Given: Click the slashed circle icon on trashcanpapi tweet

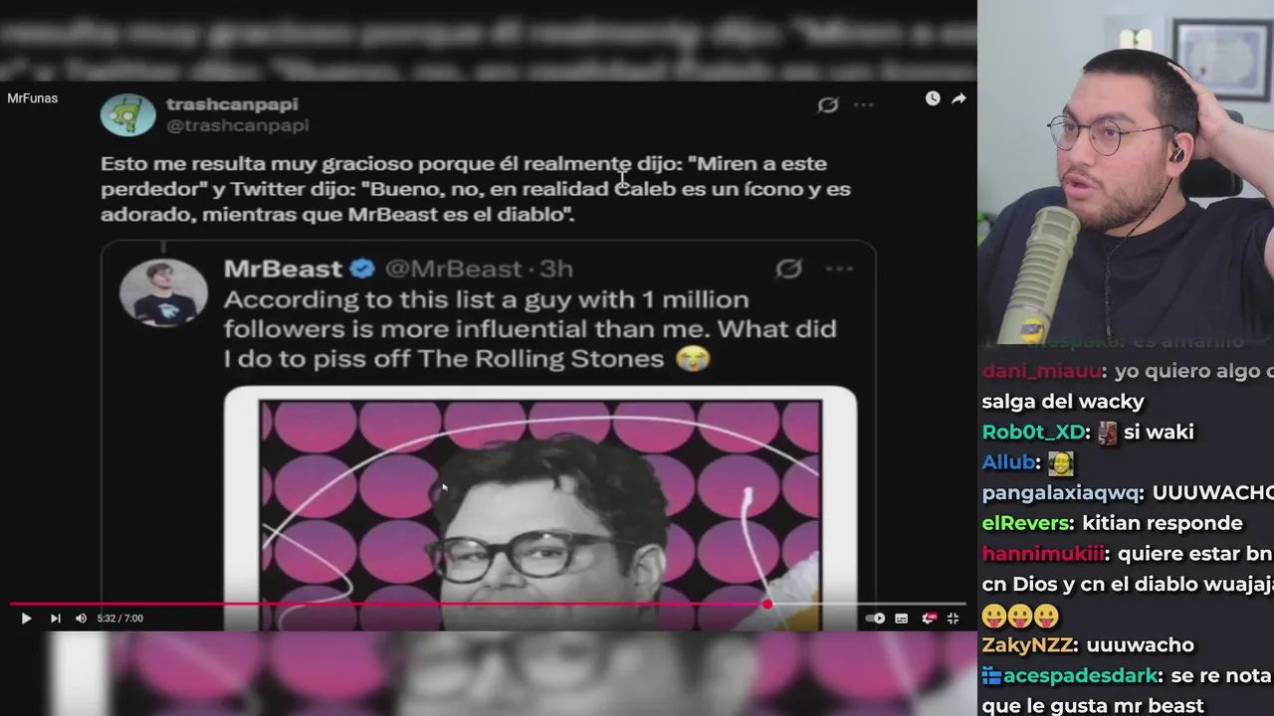Looking at the screenshot, I should point(827,104).
